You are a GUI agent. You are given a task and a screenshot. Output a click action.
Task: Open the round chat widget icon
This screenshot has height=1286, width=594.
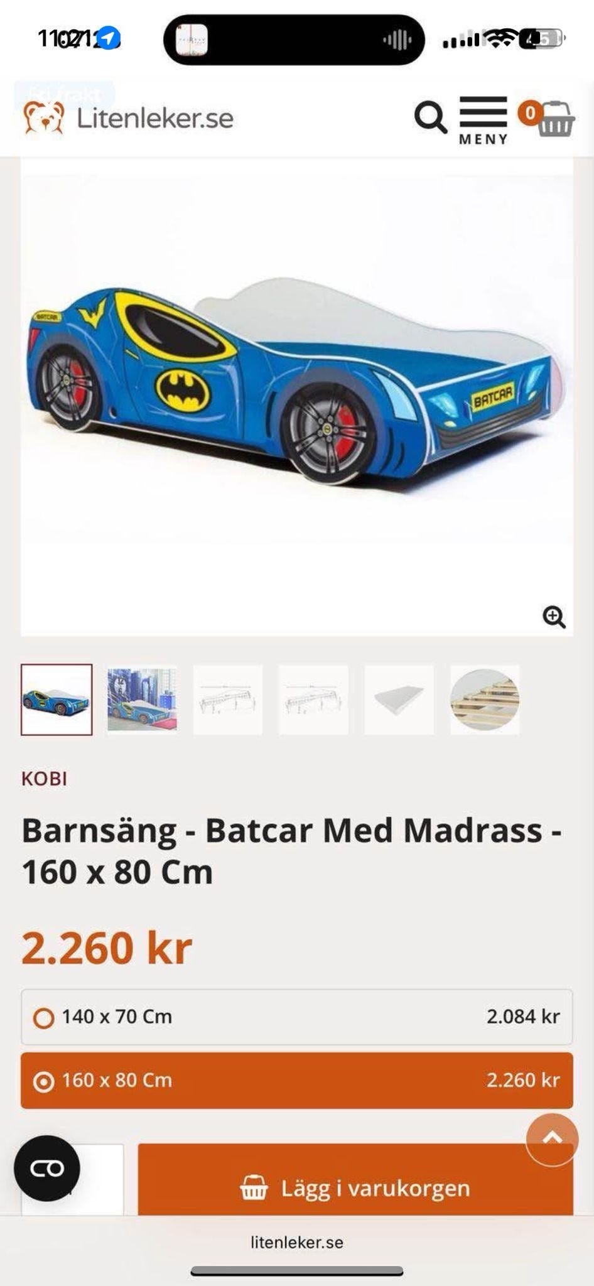pos(47,1168)
